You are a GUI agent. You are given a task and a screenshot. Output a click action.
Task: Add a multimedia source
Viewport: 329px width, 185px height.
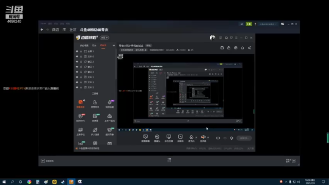coord(180,138)
